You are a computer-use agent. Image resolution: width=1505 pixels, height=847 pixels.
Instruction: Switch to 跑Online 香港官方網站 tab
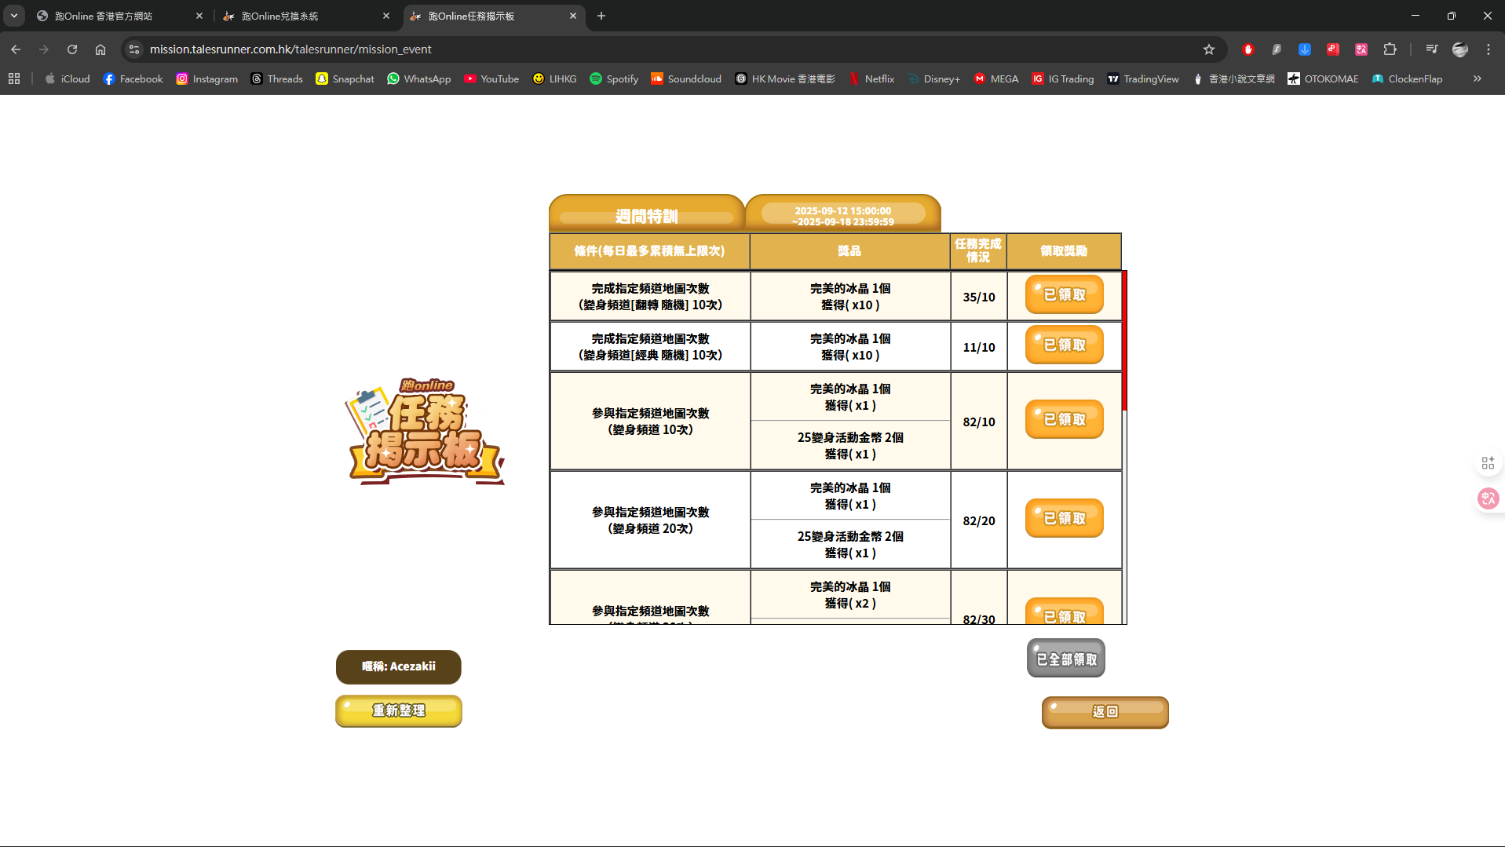[118, 16]
